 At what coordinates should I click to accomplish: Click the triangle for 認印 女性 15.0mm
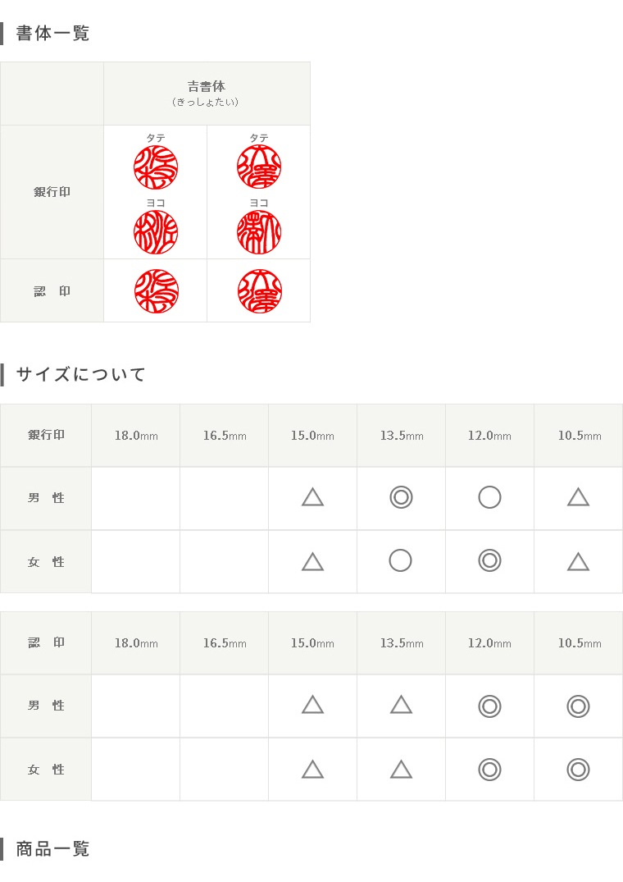coord(313,770)
